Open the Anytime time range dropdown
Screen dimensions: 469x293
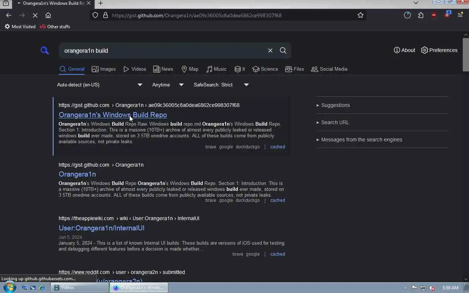pos(168,85)
